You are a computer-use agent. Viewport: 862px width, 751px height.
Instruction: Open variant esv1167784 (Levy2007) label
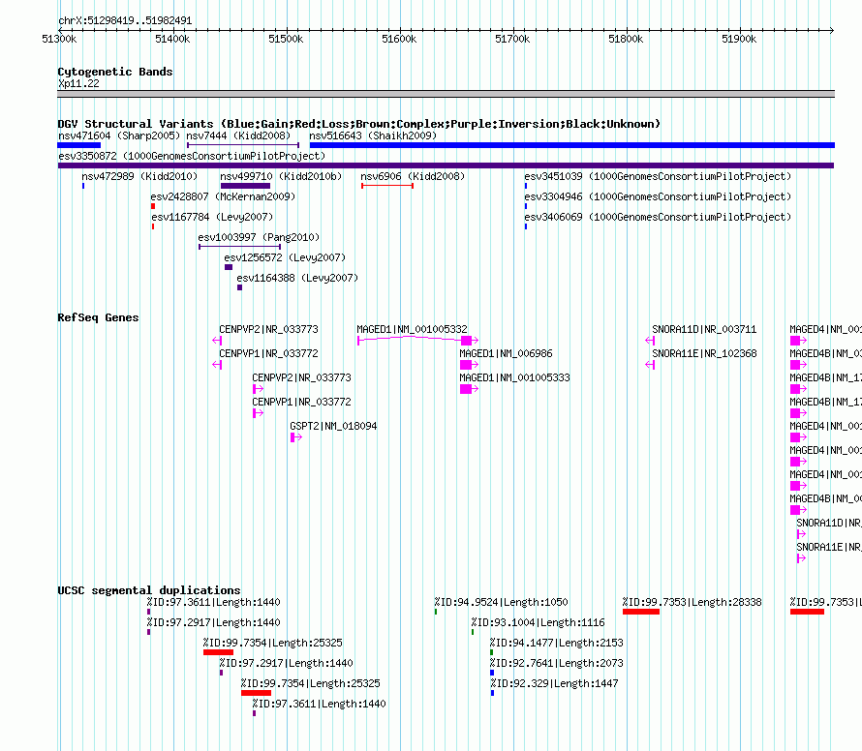(x=212, y=217)
